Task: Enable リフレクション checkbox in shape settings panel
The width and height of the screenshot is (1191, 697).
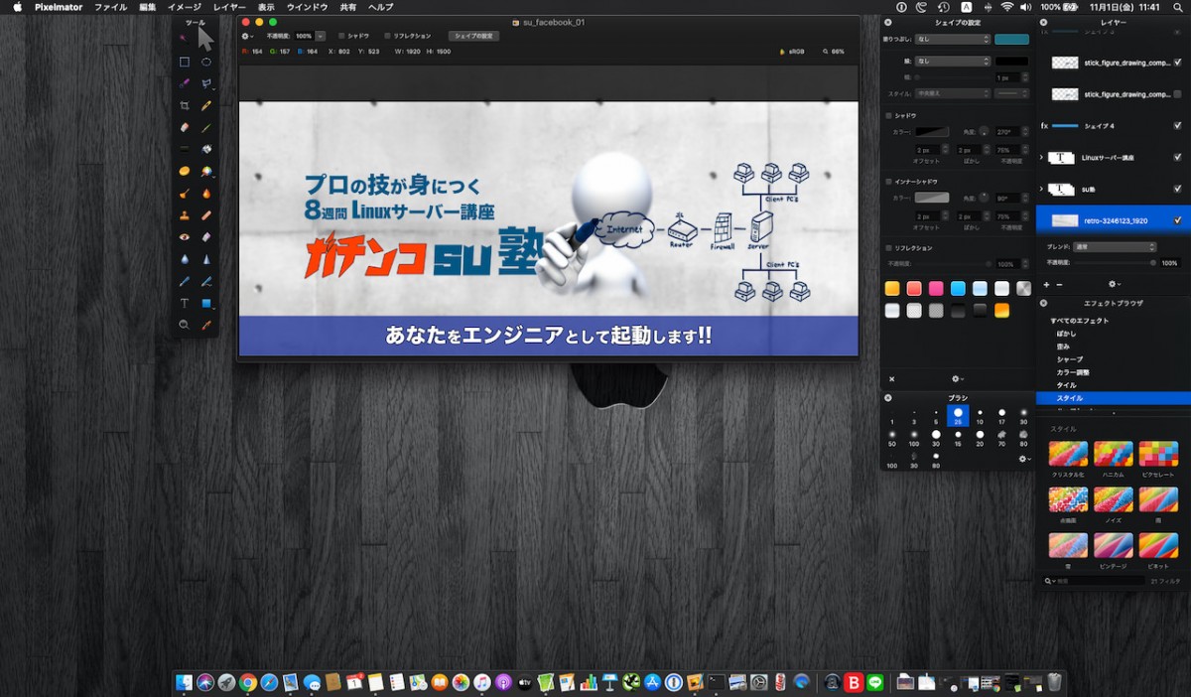Action: click(x=888, y=247)
